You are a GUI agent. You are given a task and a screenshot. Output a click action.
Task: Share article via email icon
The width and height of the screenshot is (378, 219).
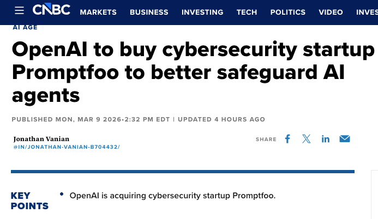point(345,139)
